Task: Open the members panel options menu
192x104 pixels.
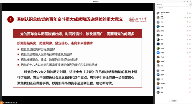Action: 190,5
